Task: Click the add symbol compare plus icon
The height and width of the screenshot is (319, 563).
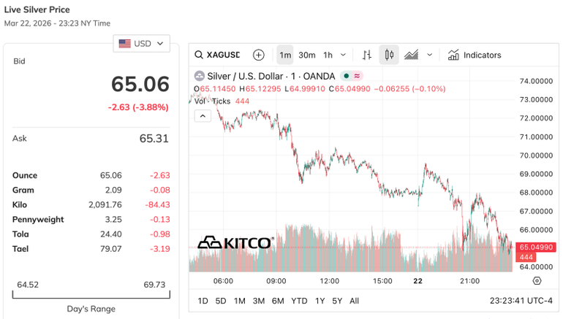Action: pos(258,55)
